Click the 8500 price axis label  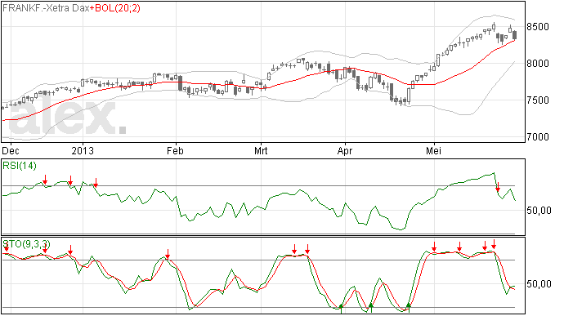(538, 27)
